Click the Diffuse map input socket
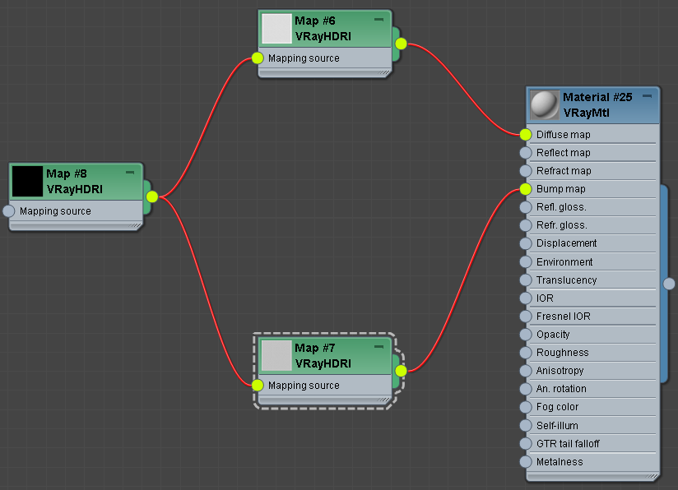The width and height of the screenshot is (678, 490). pos(526,134)
